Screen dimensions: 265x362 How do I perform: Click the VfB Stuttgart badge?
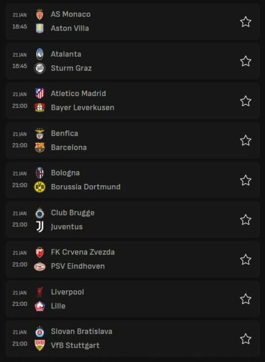pyautogui.click(x=40, y=345)
